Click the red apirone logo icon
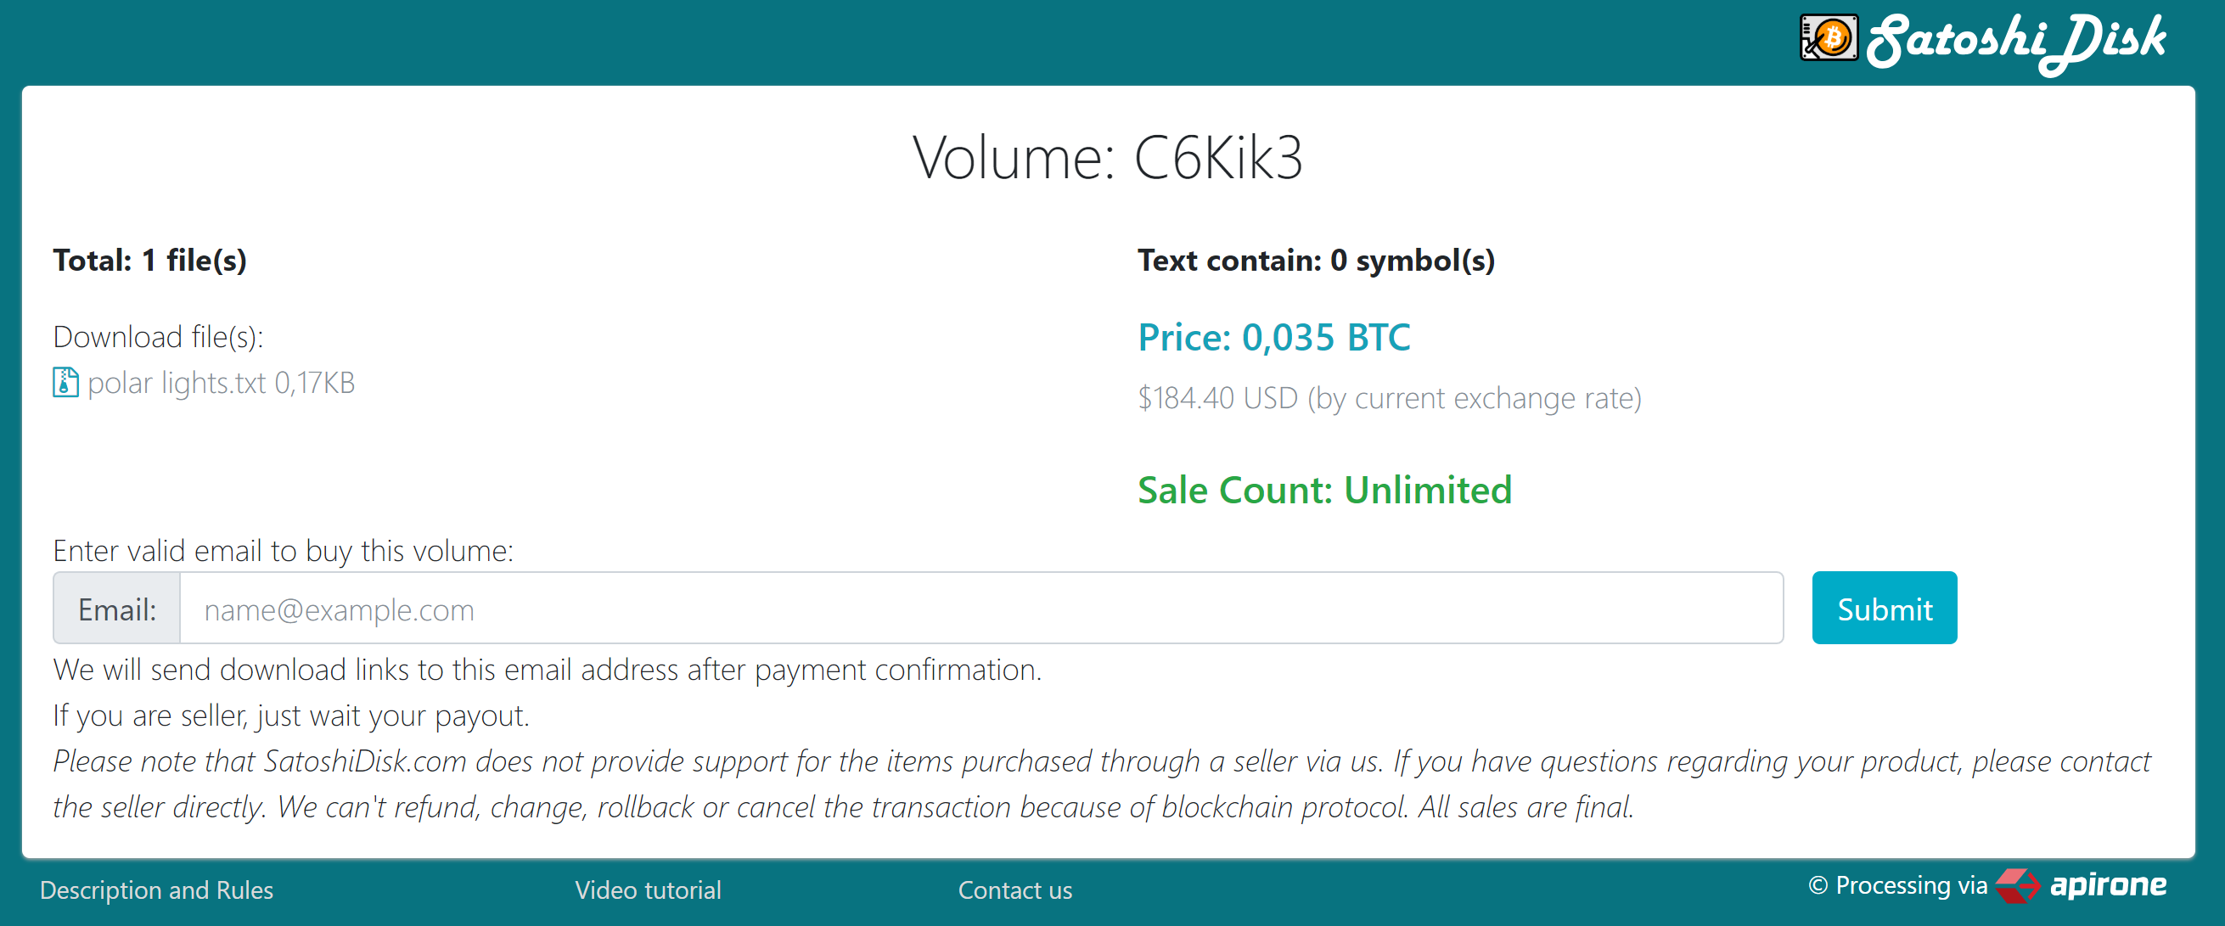This screenshot has height=926, width=2225. [2018, 885]
